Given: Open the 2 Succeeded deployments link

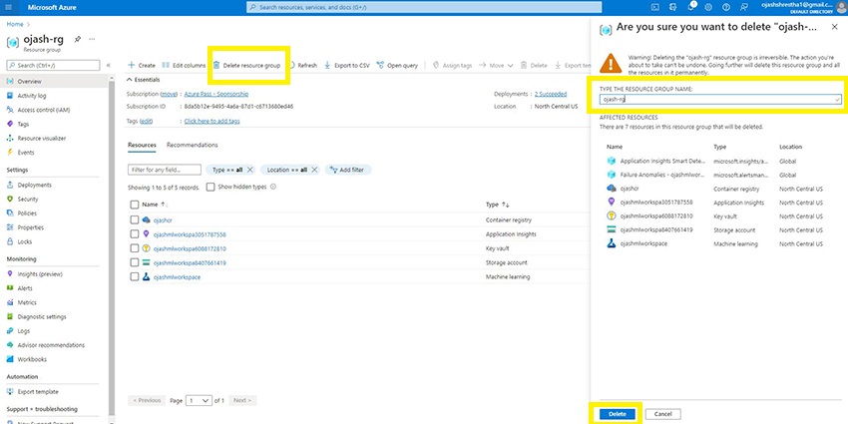Looking at the screenshot, I should click(x=551, y=94).
